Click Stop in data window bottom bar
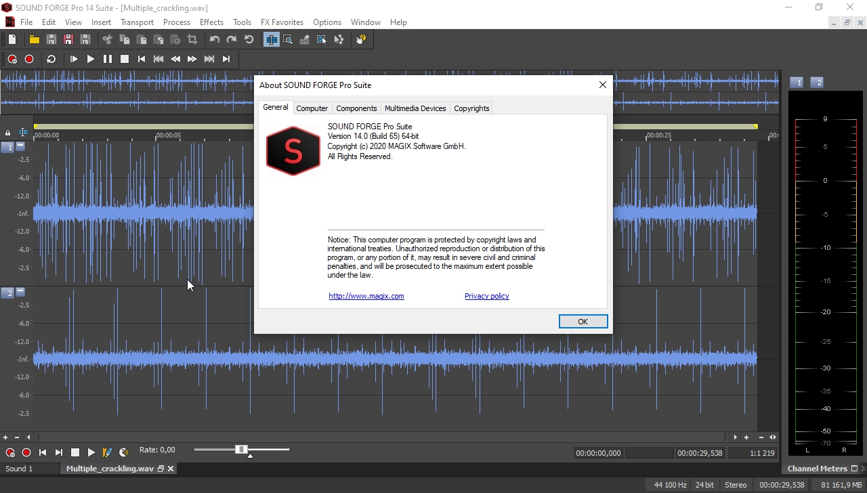 pos(75,452)
